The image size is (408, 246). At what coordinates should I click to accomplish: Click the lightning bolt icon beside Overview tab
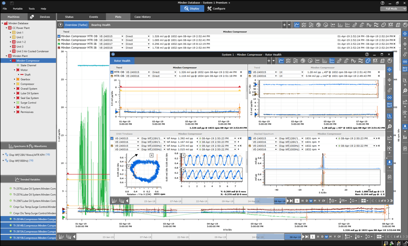pos(60,25)
